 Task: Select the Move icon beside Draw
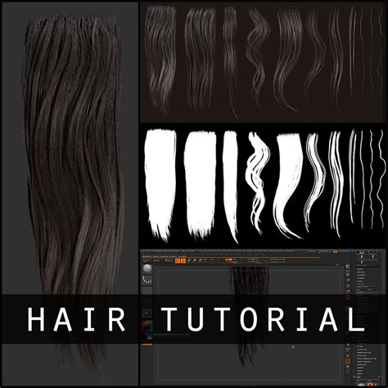click(x=189, y=260)
